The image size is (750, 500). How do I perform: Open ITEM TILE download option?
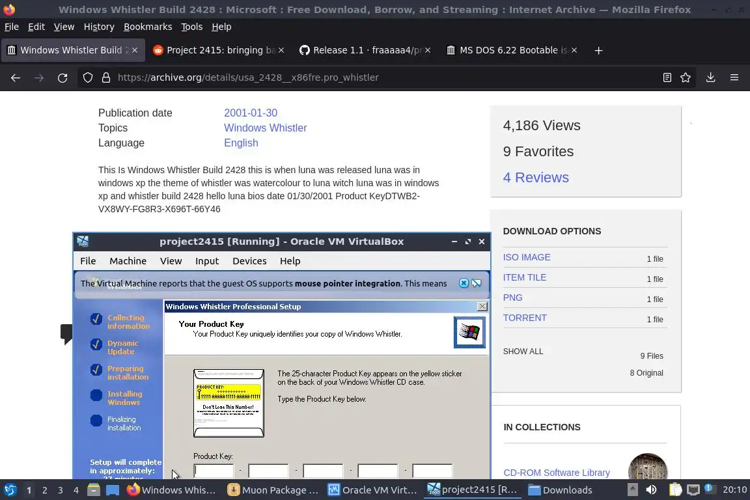coord(525,277)
